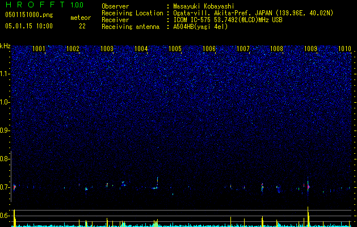Click the date stamp 05.01.15 10:00
This screenshot has height=227, width=357.
[29, 26]
